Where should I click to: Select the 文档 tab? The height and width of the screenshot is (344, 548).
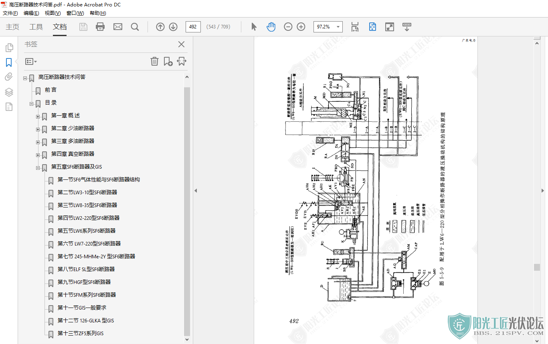click(60, 27)
